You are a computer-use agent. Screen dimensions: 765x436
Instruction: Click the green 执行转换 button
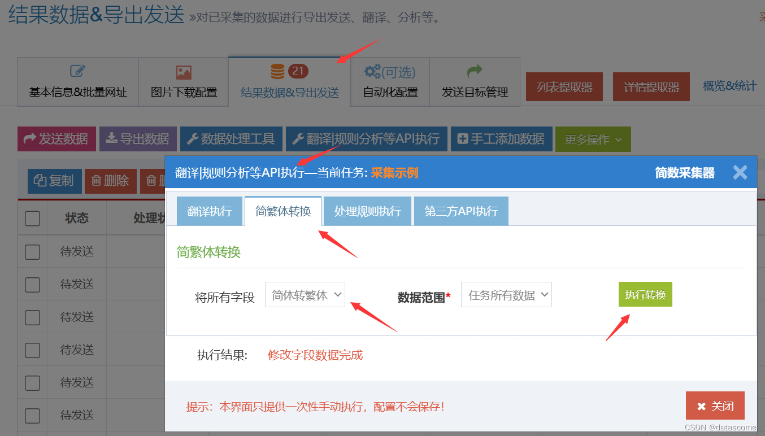tap(645, 294)
